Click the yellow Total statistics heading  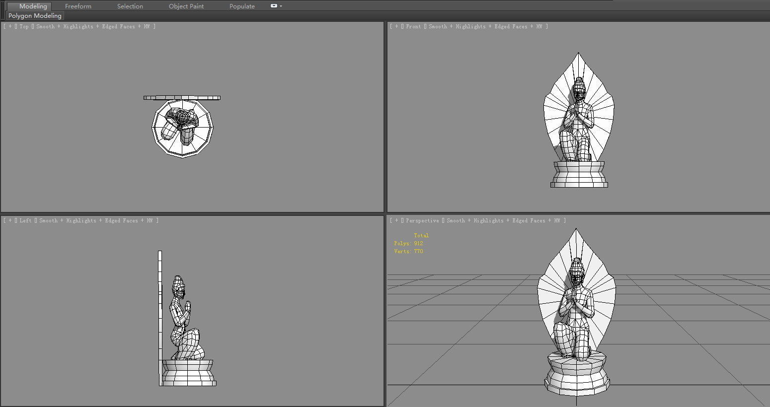pos(421,235)
